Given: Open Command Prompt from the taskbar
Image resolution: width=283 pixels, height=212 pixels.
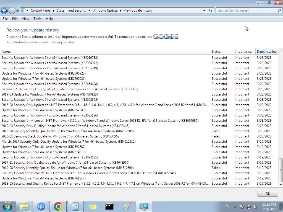Looking at the screenshot, I should coord(109,206).
